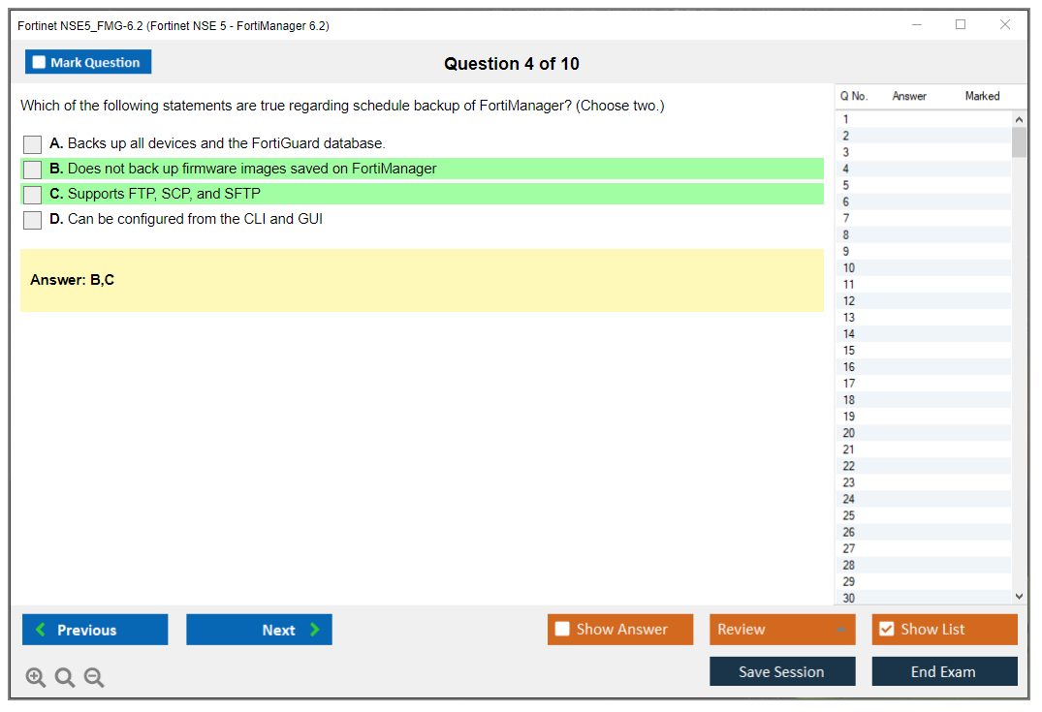
Task: Uncheck the Show List checkbox
Action: (x=886, y=630)
